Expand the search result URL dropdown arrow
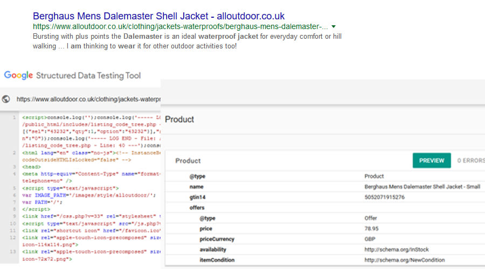The image size is (485, 269). point(334,26)
